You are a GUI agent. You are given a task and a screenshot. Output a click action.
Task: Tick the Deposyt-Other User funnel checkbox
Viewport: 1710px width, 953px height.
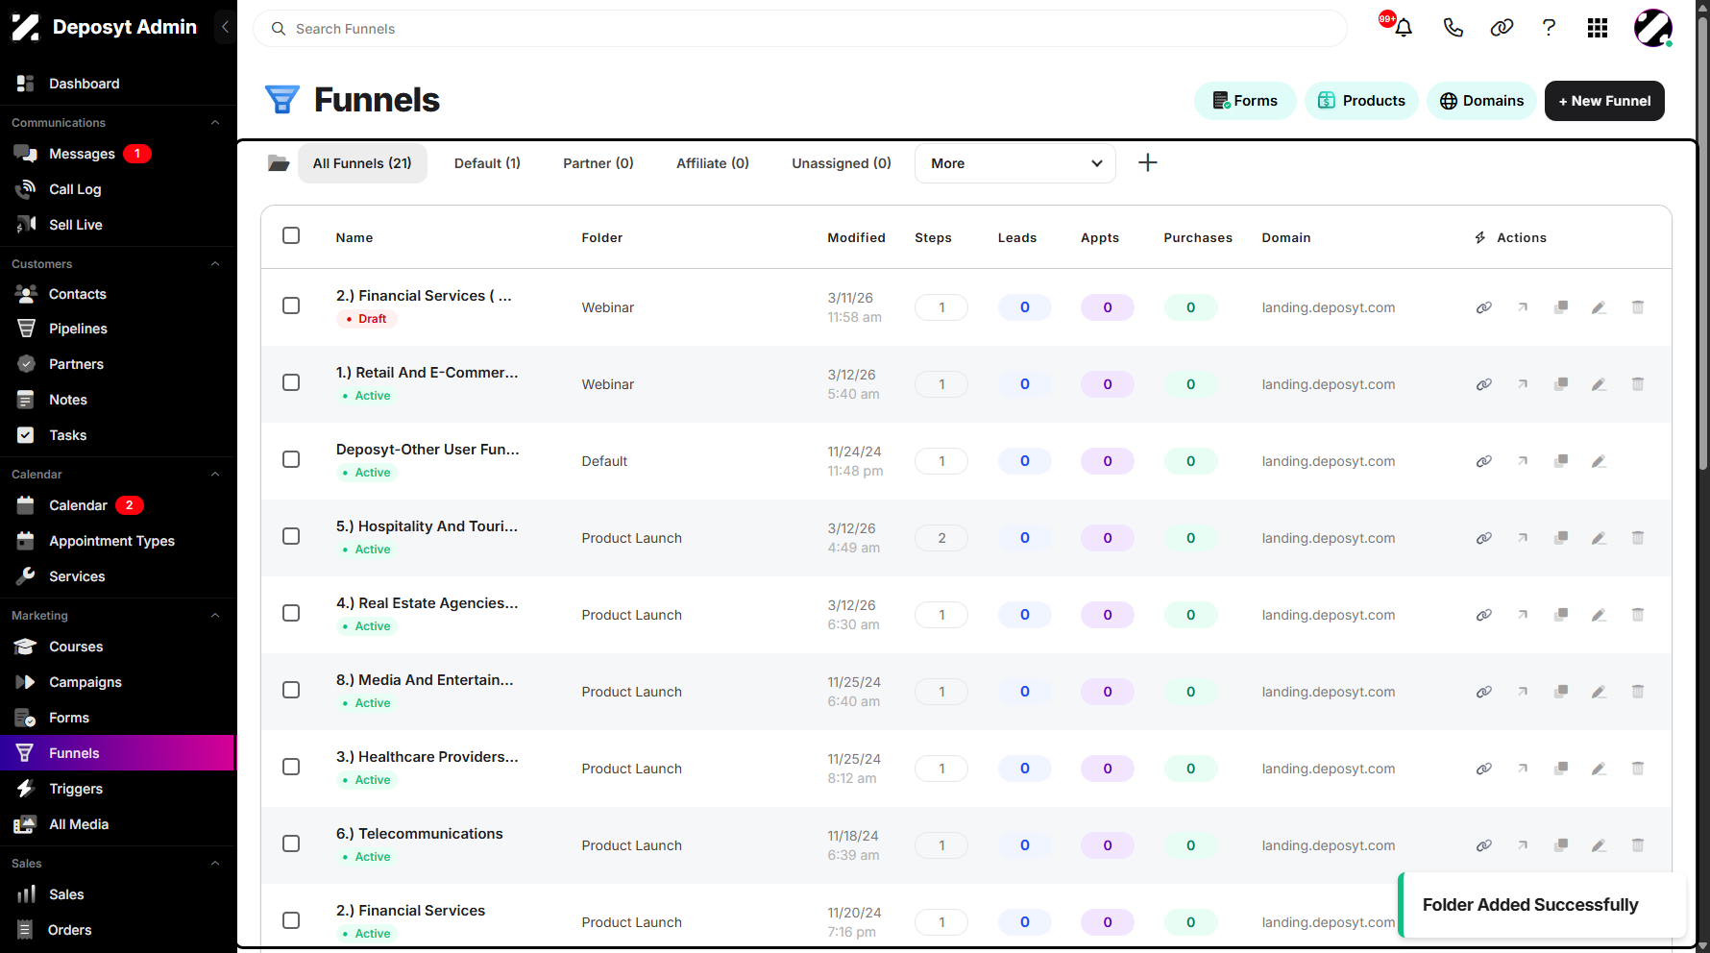(291, 459)
